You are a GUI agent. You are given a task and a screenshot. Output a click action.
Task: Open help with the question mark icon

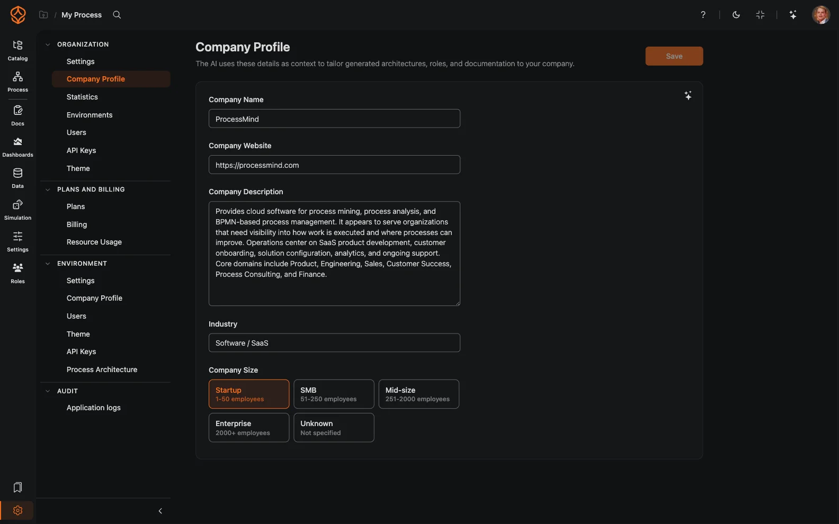point(703,15)
